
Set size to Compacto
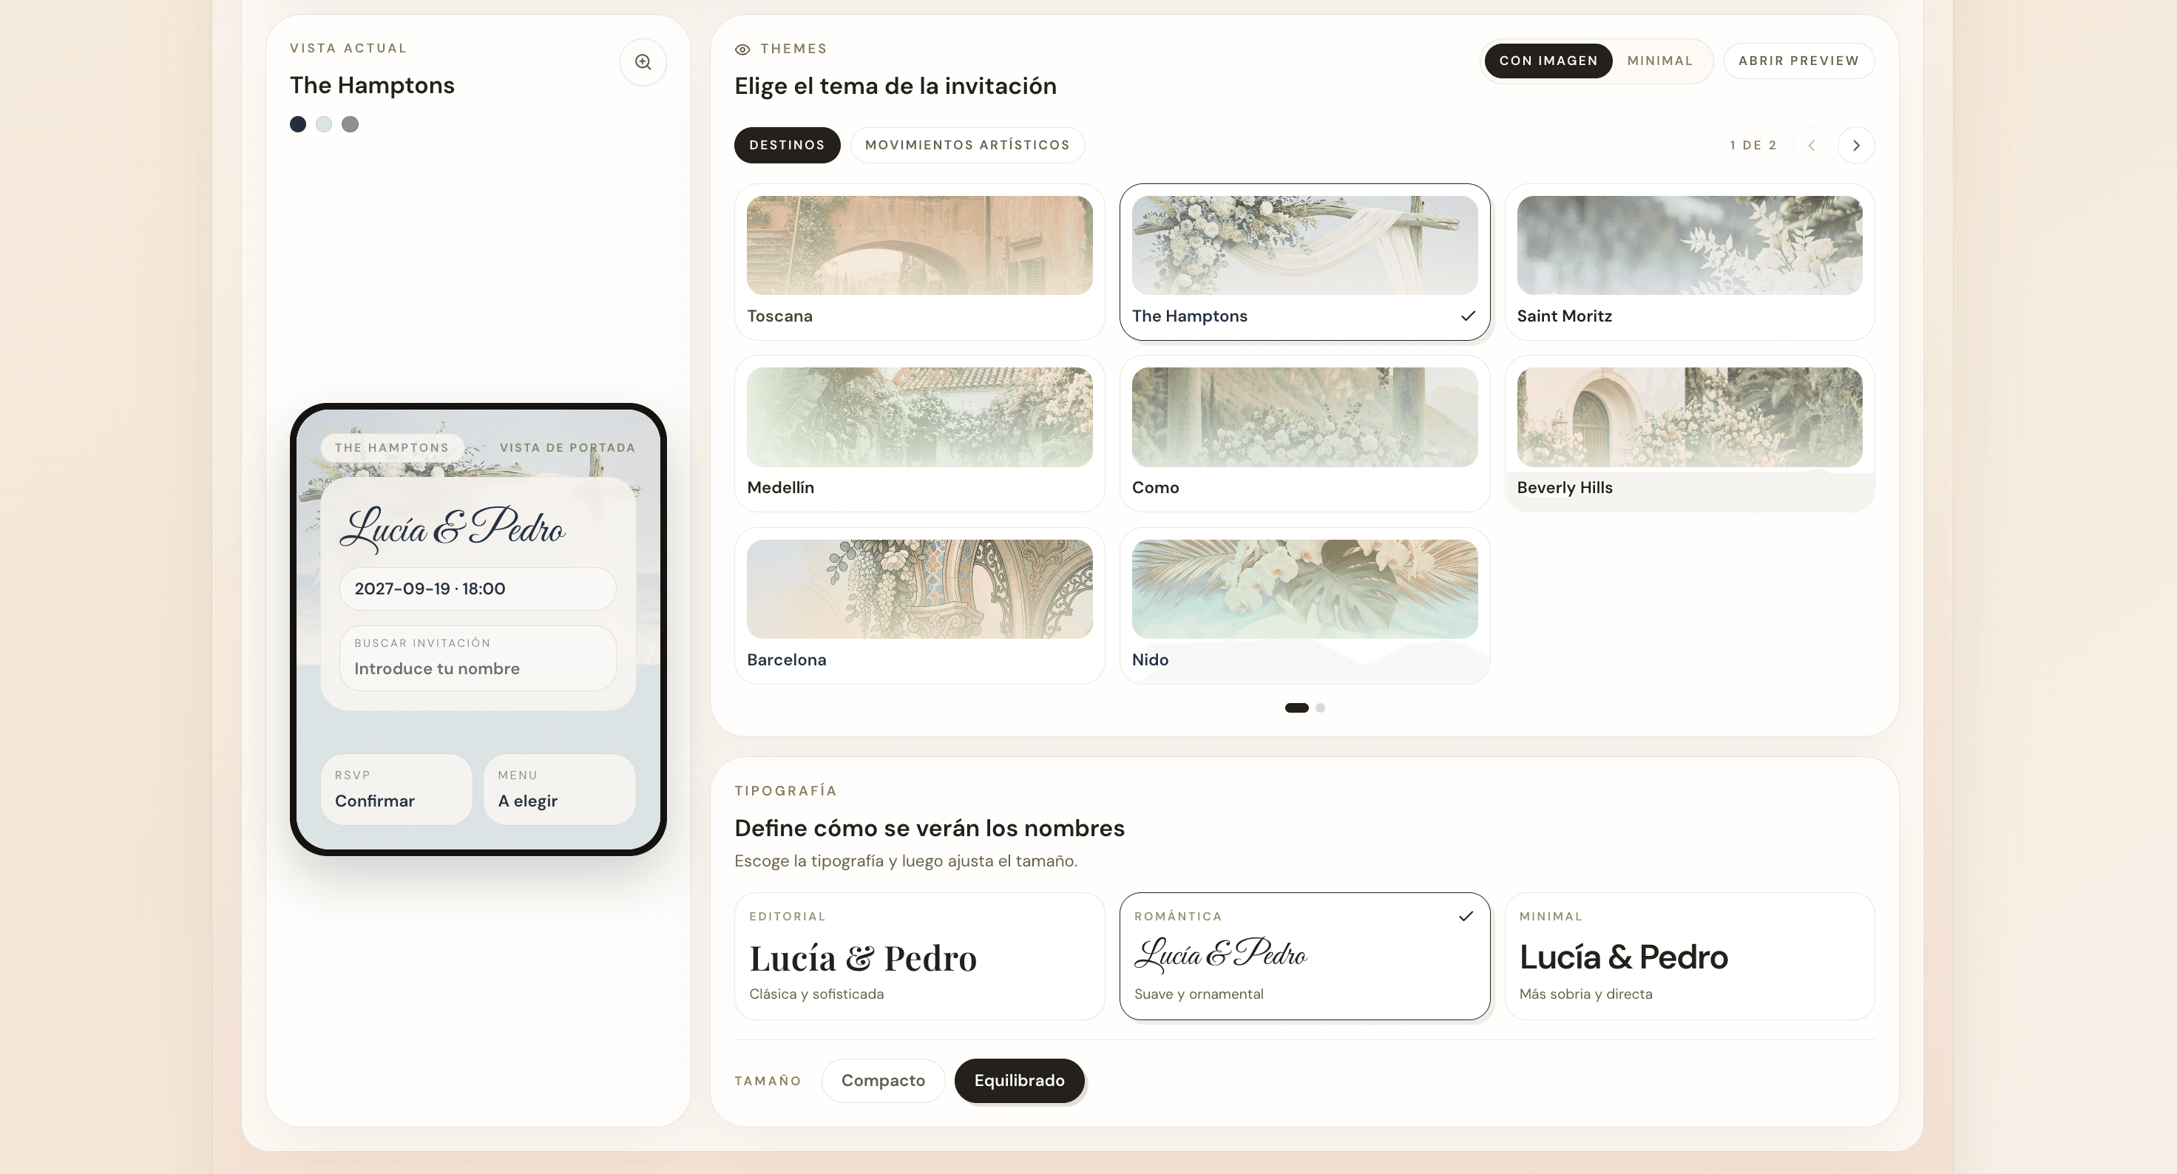coord(883,1080)
